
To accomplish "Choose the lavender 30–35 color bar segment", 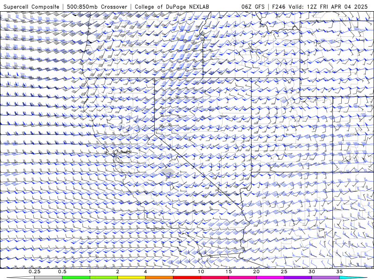I will click(325, 278).
